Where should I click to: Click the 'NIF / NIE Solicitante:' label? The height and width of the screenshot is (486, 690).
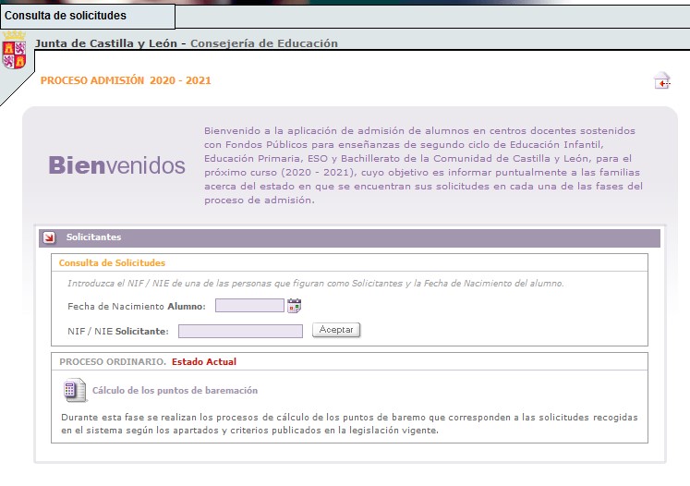(x=118, y=332)
